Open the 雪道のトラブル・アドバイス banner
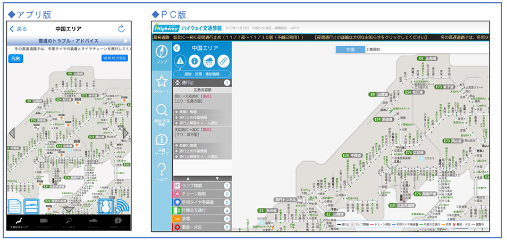The height and width of the screenshot is (241, 507). [69, 41]
